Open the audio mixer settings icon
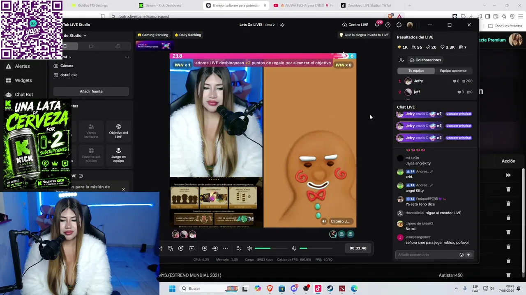Image resolution: width=526 pixels, height=295 pixels. coord(239,248)
